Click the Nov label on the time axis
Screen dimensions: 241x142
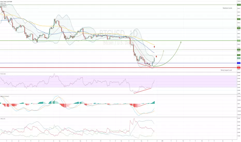122,141
